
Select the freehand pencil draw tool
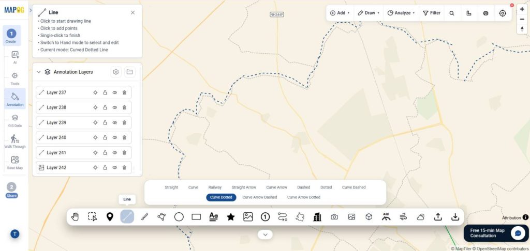(x=144, y=217)
